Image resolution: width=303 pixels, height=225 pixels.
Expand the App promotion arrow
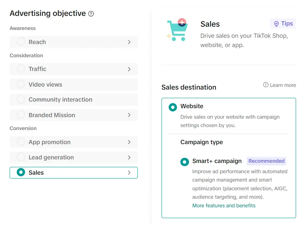pos(129,142)
